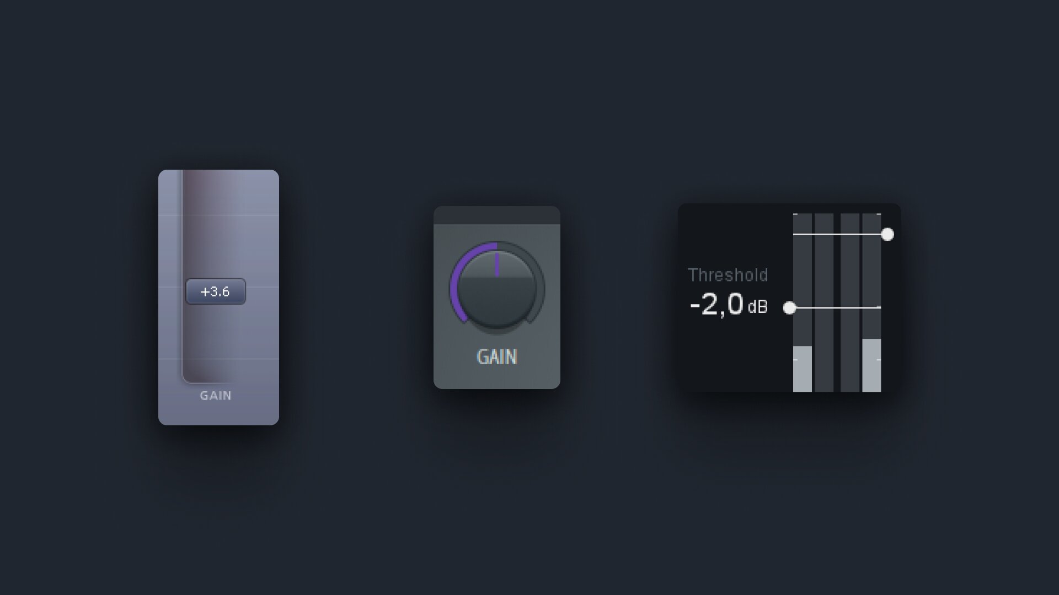
Task: Click the GAIN text under the knob
Action: 497,357
